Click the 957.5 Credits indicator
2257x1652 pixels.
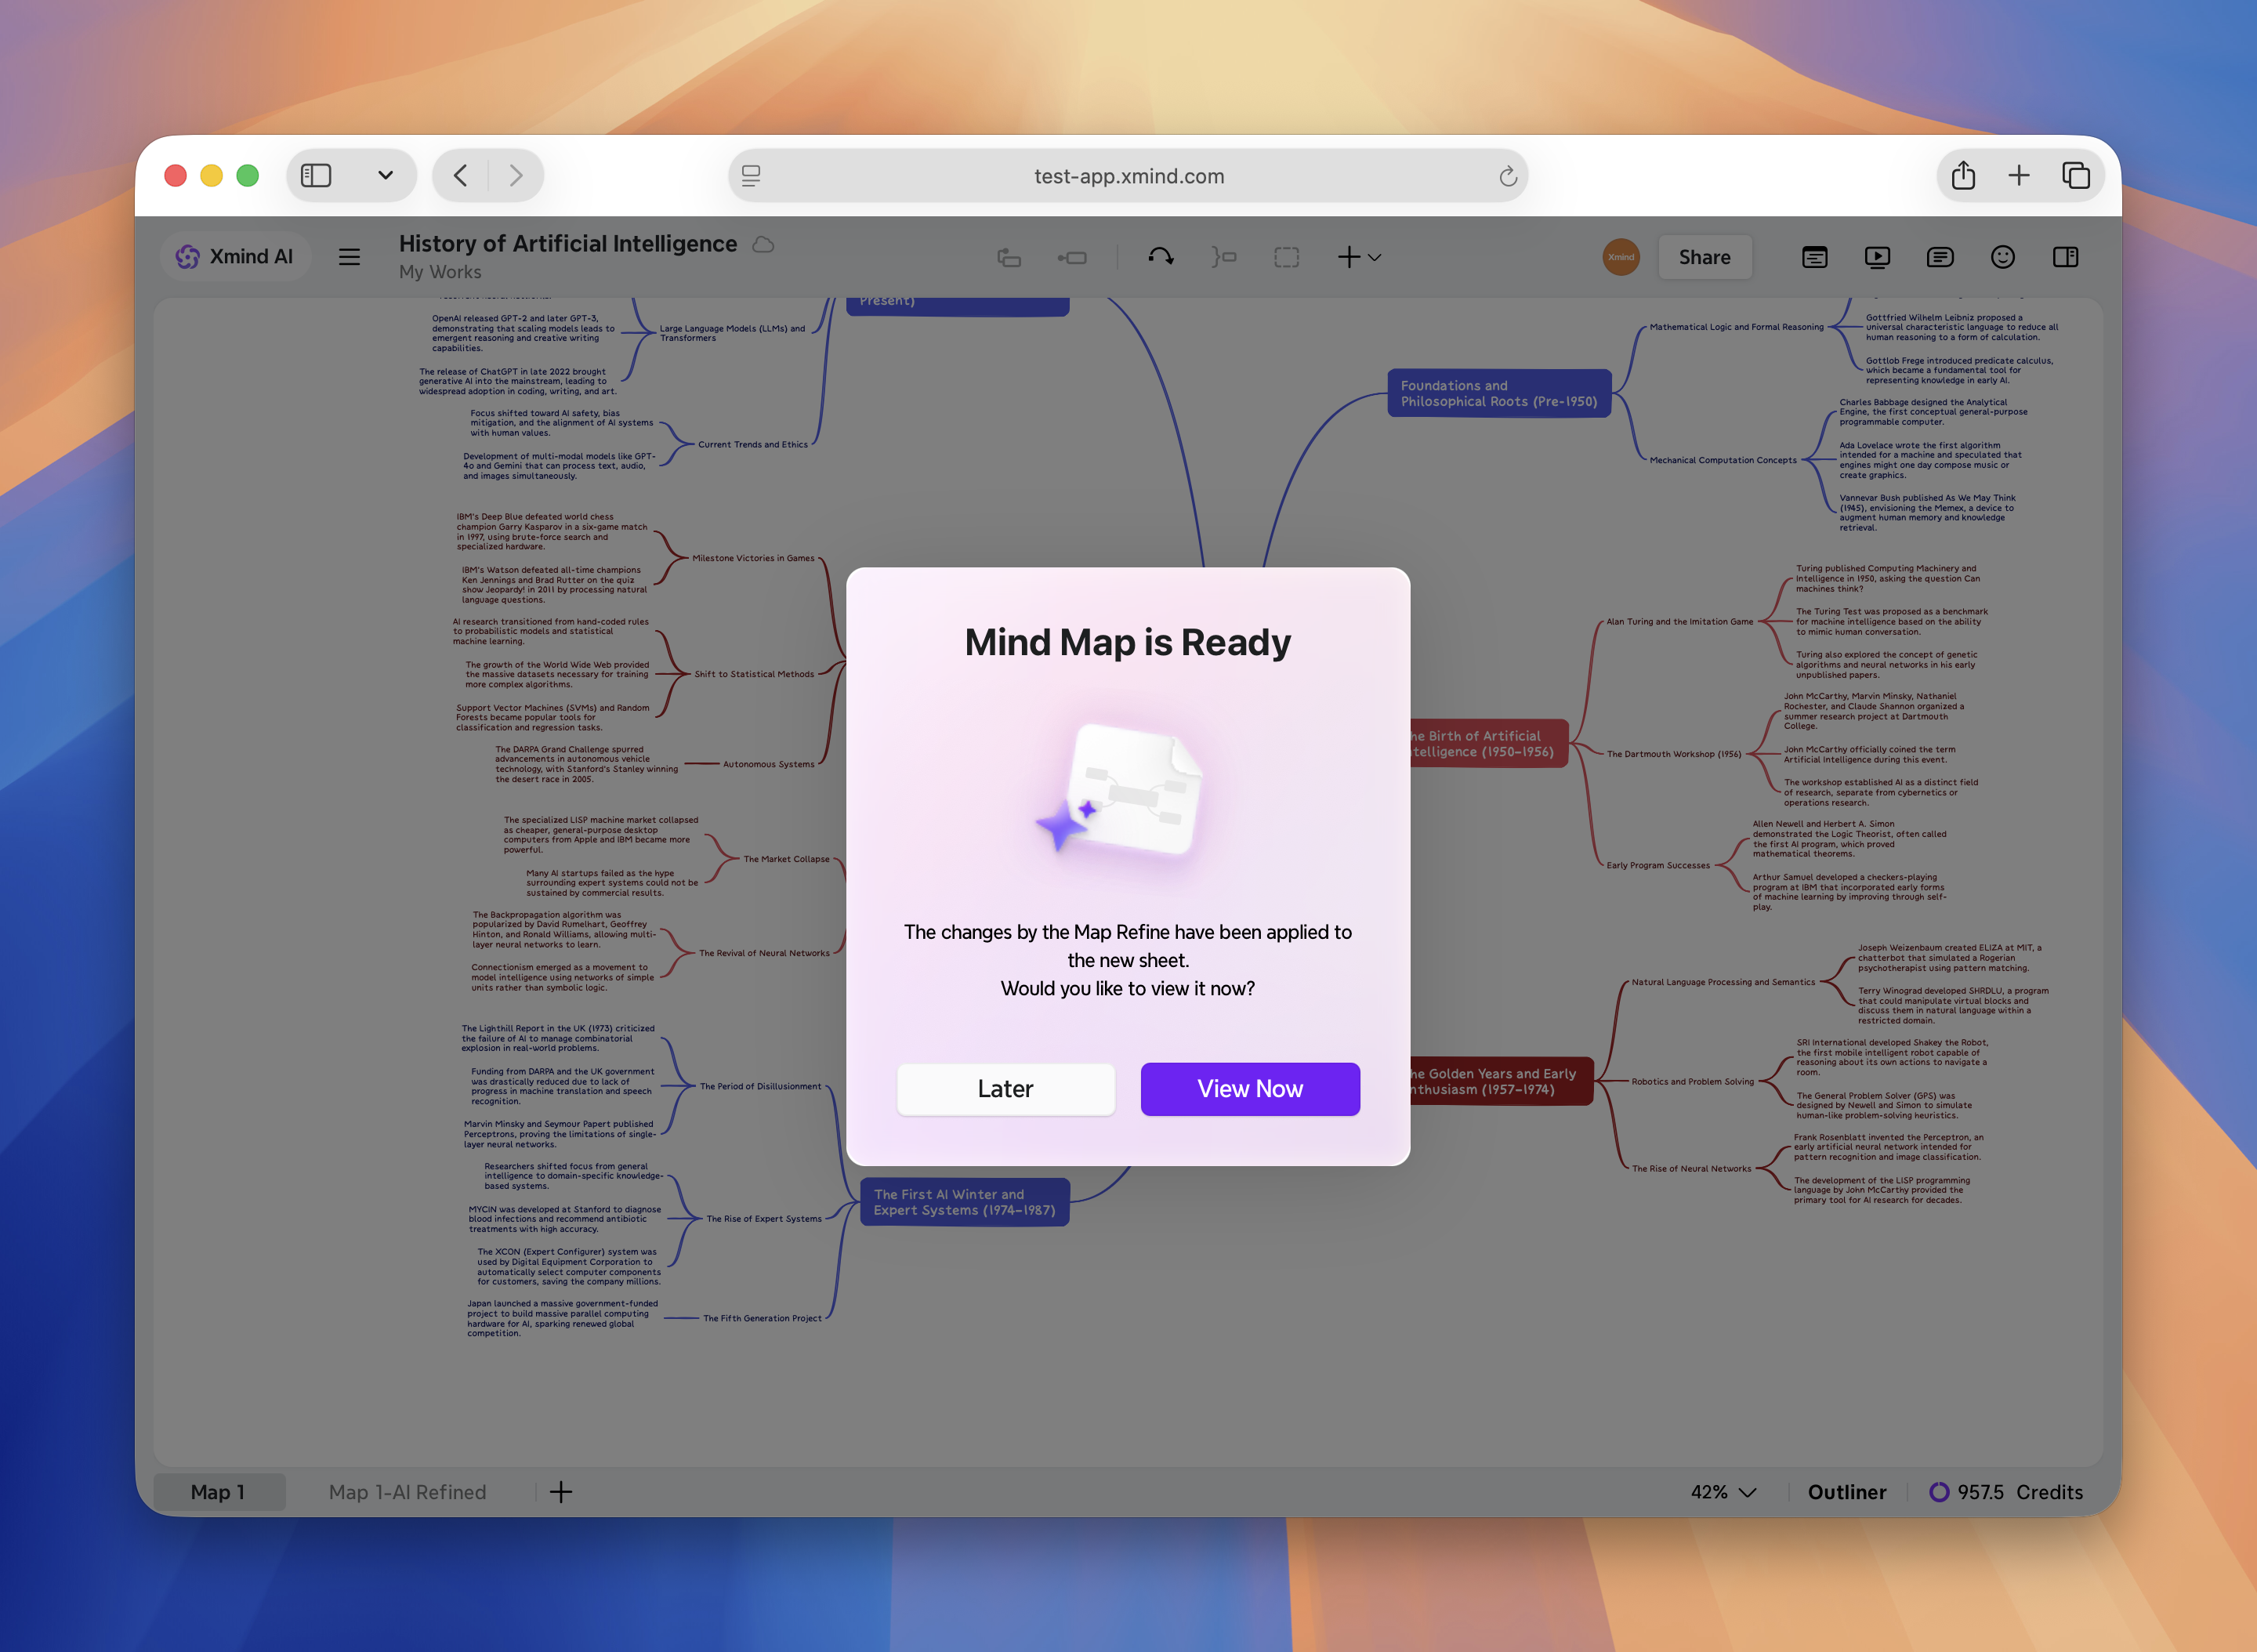[x=2006, y=1492]
